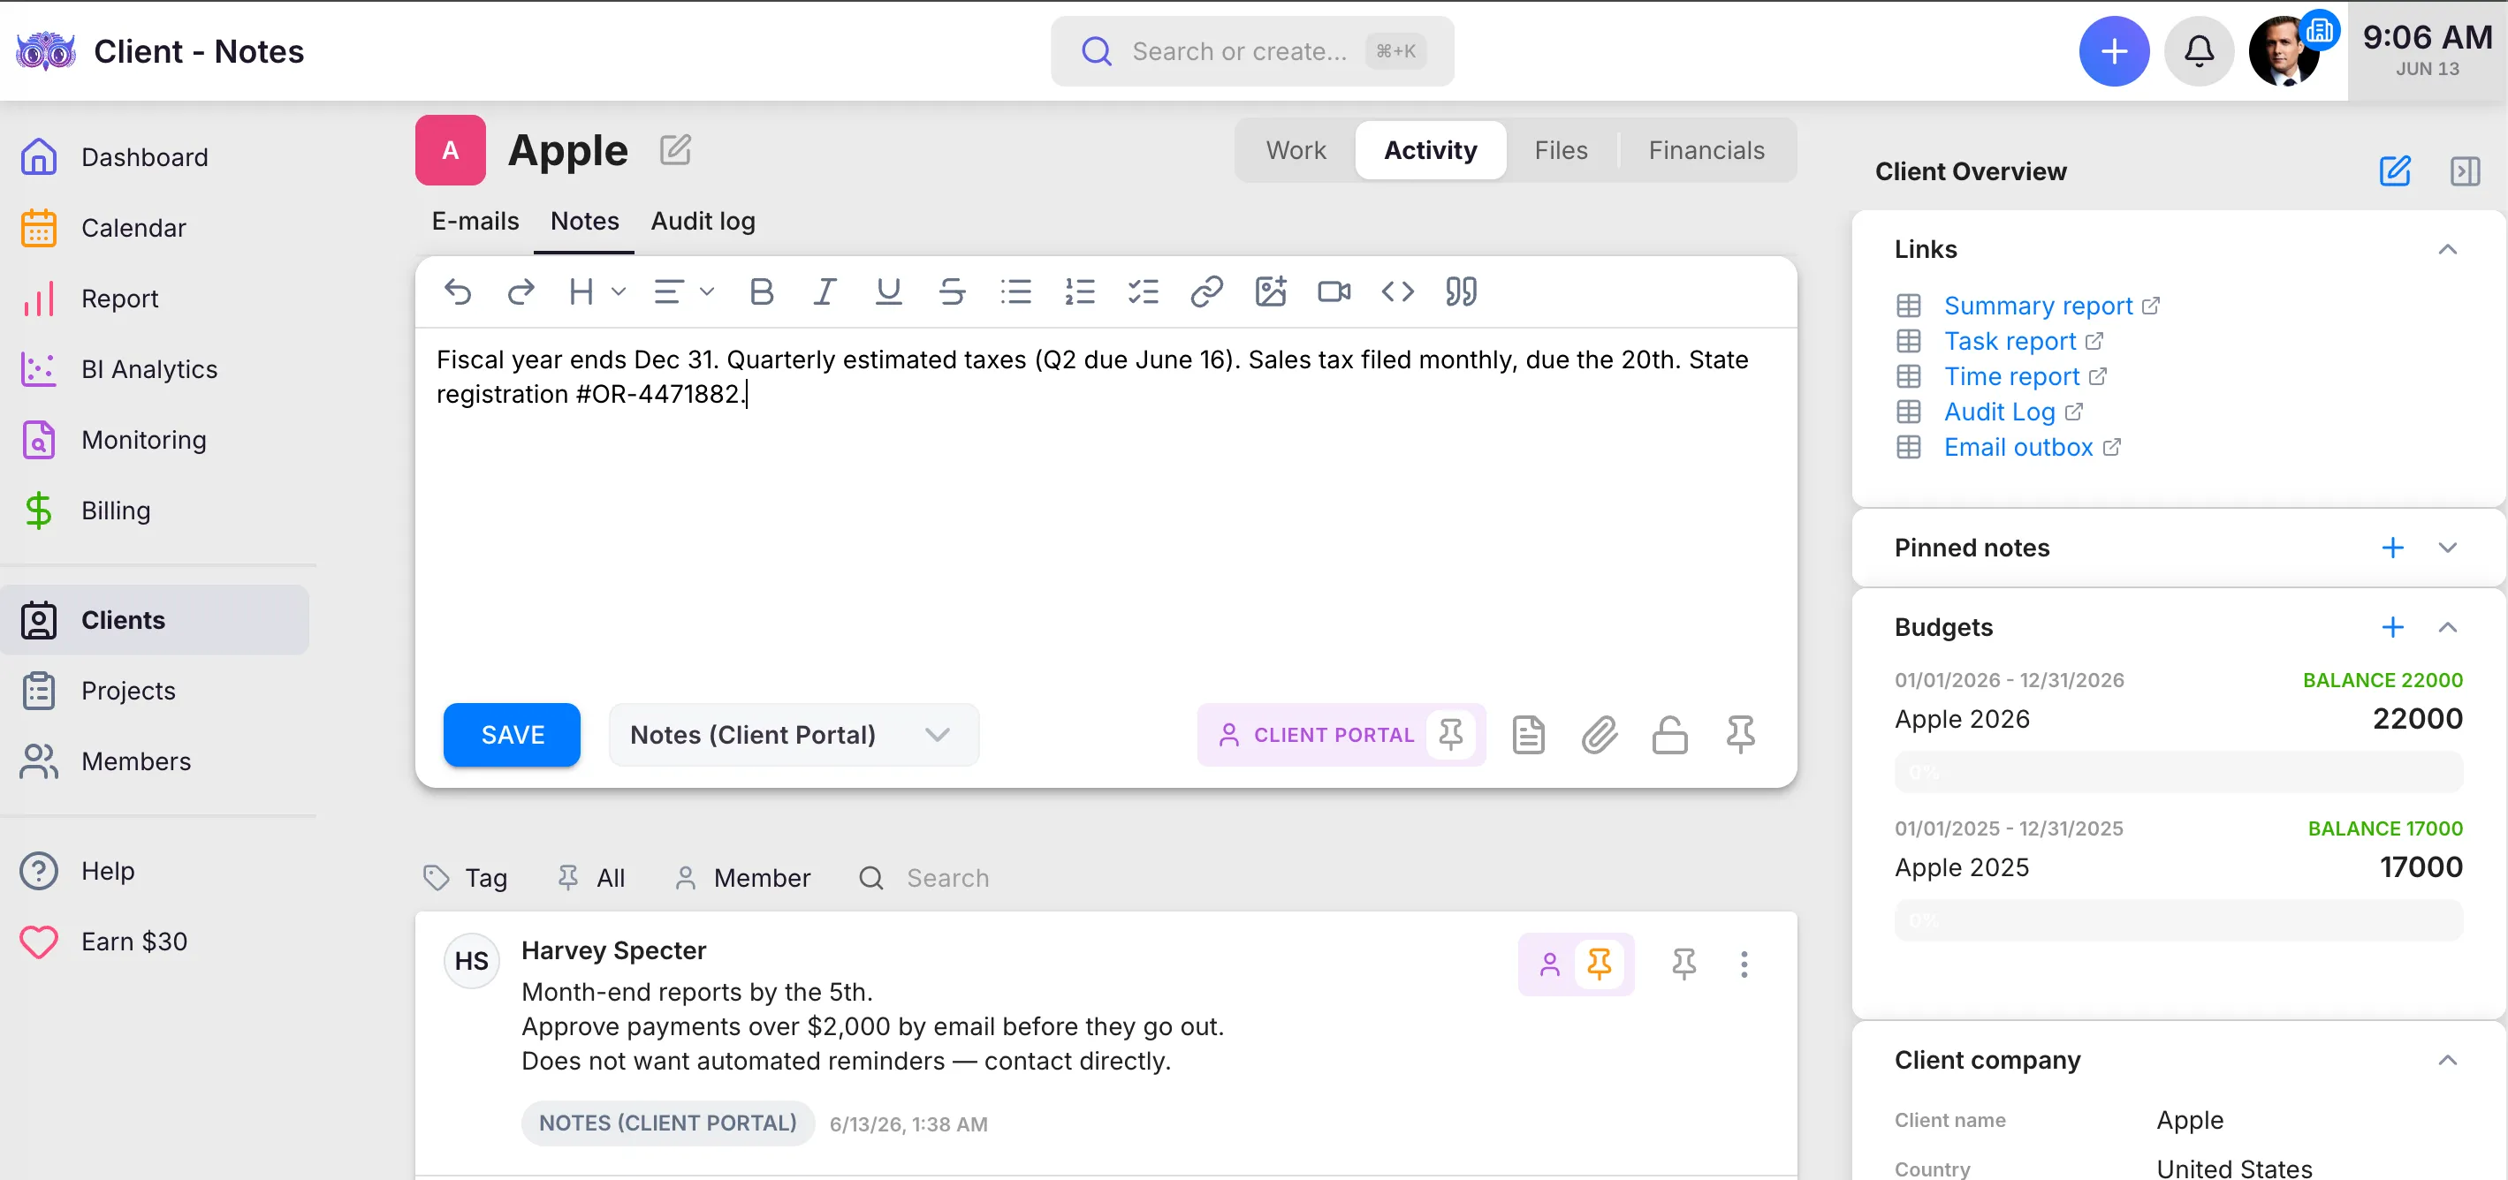Open the options menu on Harvey Specter's note

(x=1744, y=964)
